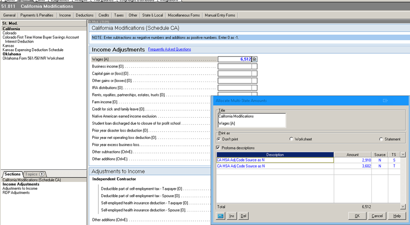Viewport: 410px width, 225px height.
Task: Switch to the Topics tab
Action: [x=31, y=174]
